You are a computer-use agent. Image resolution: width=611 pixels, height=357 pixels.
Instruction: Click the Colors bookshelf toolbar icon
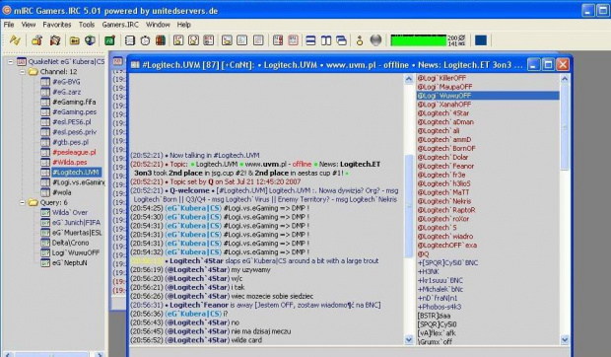[x=161, y=40]
